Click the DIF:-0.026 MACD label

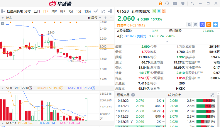click(26, 123)
